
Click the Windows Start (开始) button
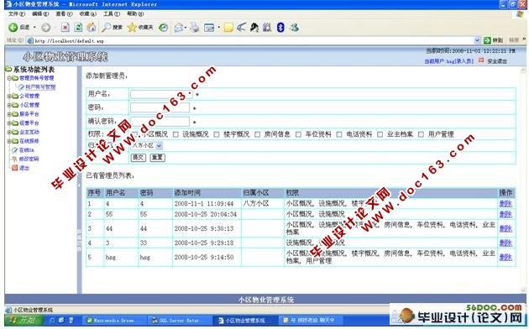(x=24, y=320)
